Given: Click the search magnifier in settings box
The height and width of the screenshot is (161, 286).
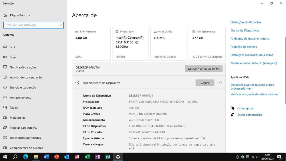Looking at the screenshot, I should point(60,25).
